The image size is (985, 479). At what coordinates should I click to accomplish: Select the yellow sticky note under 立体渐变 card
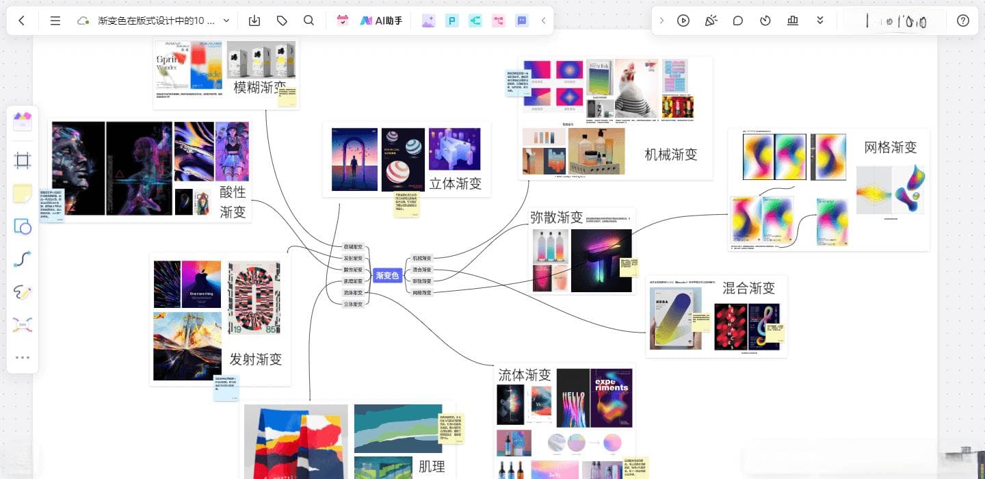pyautogui.click(x=406, y=205)
